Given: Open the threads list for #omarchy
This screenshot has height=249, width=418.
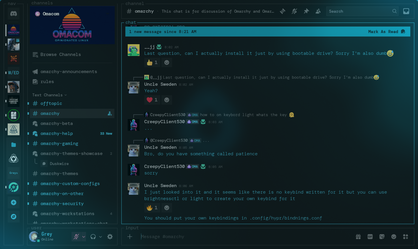Looking at the screenshot, I should tap(282, 11).
